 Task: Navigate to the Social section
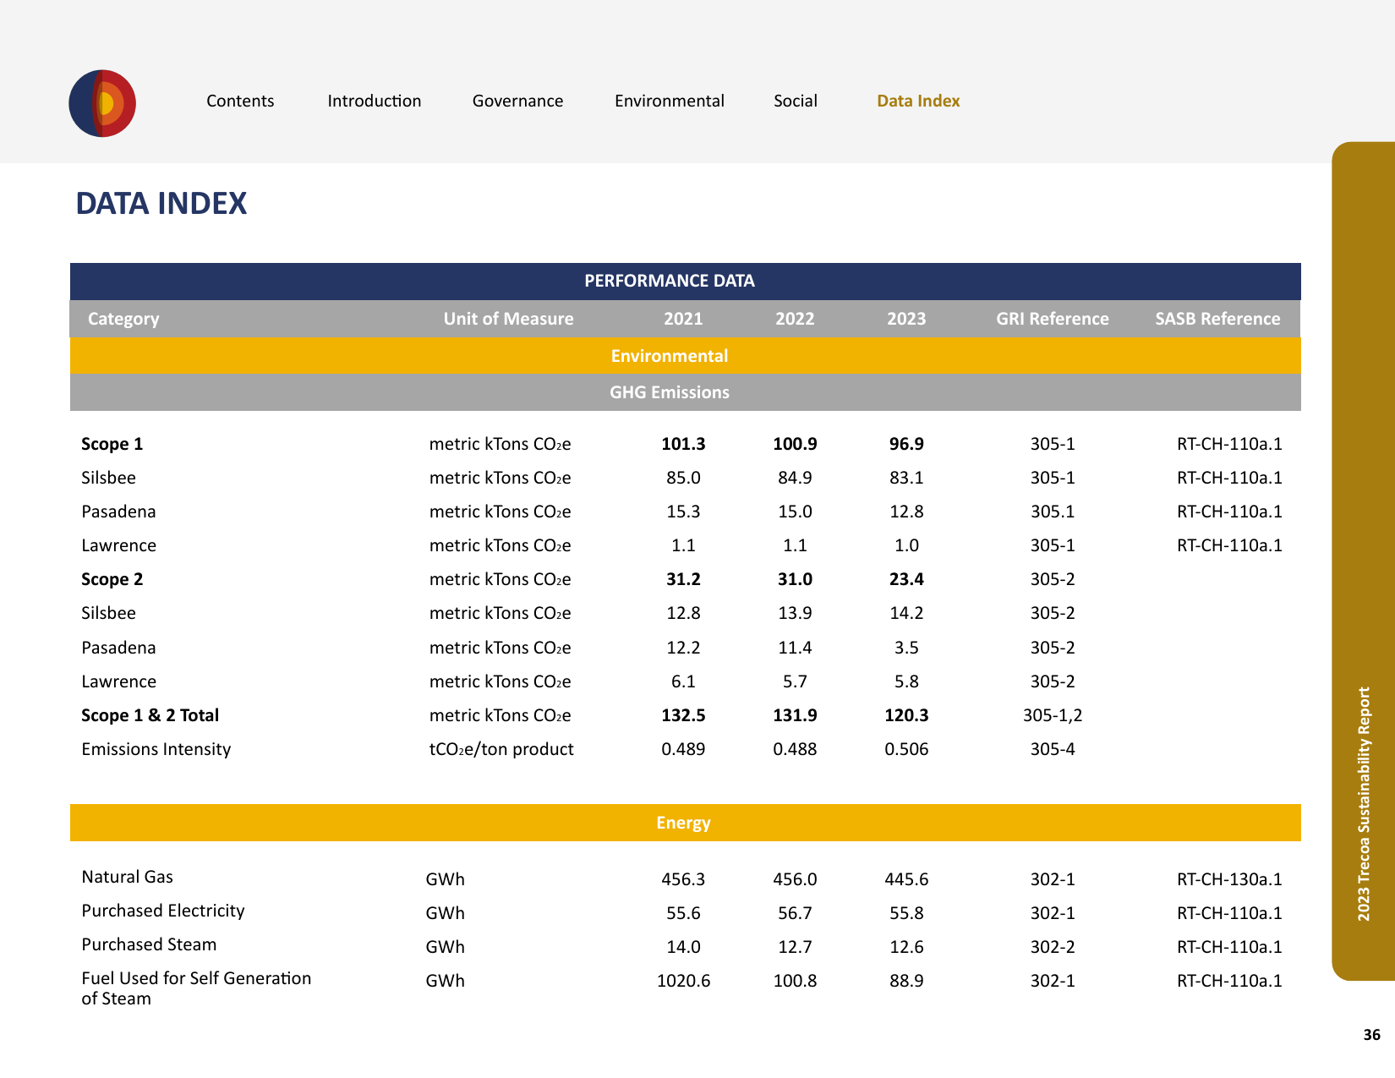(796, 101)
